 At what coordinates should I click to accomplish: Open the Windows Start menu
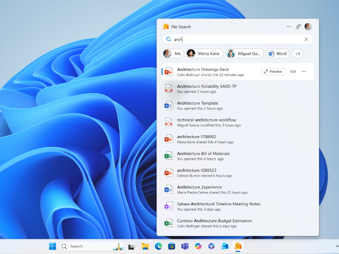[52, 246]
